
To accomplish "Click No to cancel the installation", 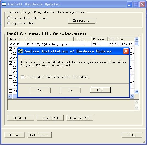I will 70,90.
